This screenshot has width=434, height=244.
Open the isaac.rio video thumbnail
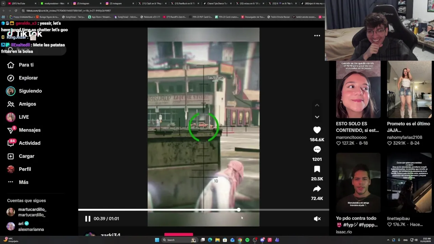tap(358, 183)
